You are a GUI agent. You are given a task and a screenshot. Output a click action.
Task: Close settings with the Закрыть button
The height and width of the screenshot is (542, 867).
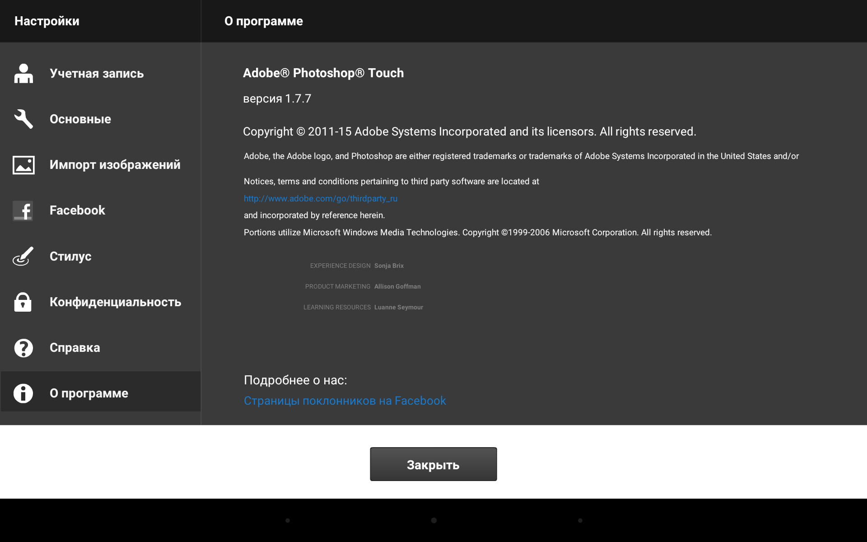pos(433,464)
